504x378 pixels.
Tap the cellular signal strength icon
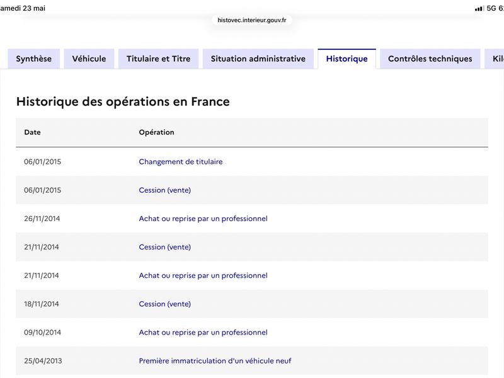(479, 8)
